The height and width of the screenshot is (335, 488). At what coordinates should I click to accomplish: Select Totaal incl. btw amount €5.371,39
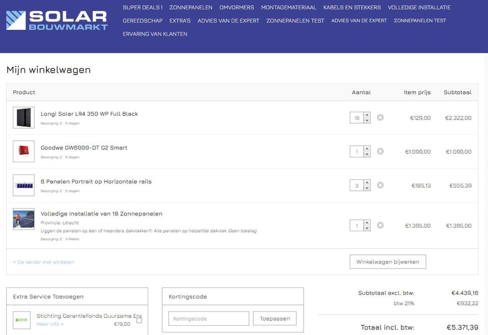click(x=462, y=328)
